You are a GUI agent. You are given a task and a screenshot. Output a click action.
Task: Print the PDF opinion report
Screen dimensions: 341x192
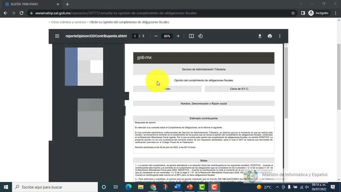tap(270, 36)
